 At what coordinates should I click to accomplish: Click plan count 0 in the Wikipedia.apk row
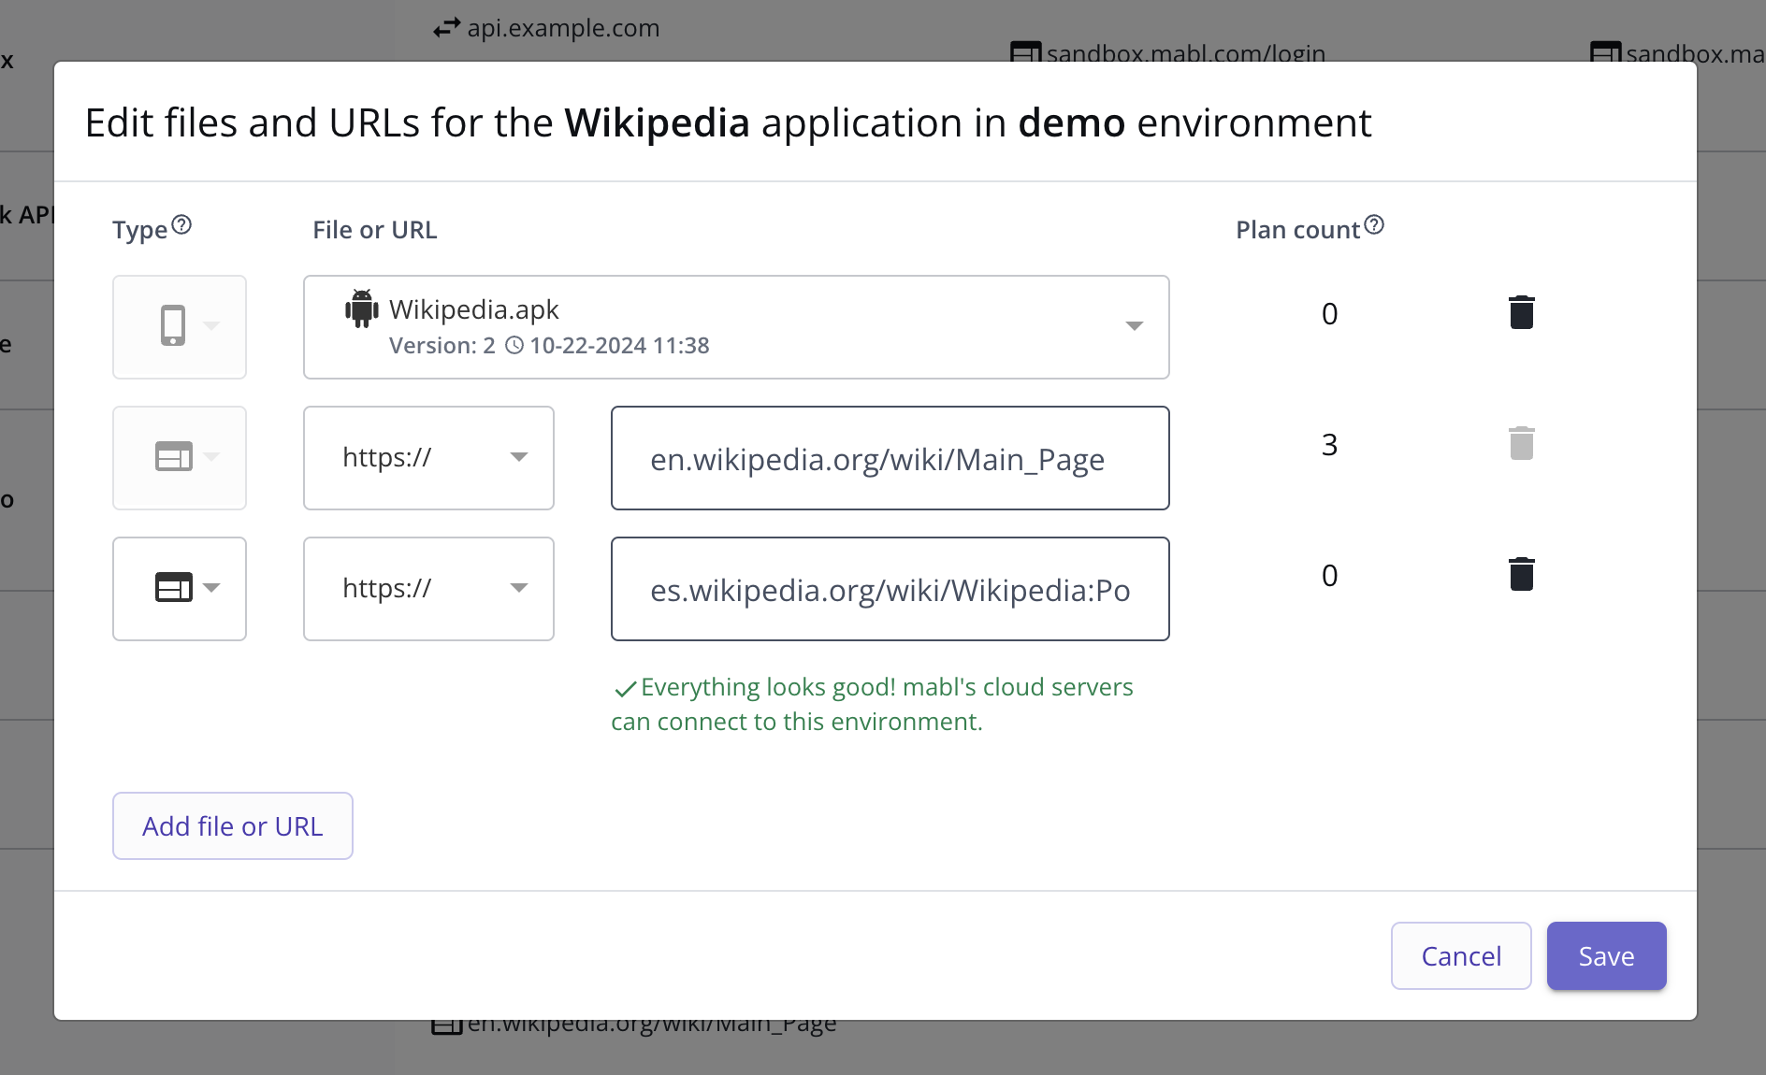1329,313
